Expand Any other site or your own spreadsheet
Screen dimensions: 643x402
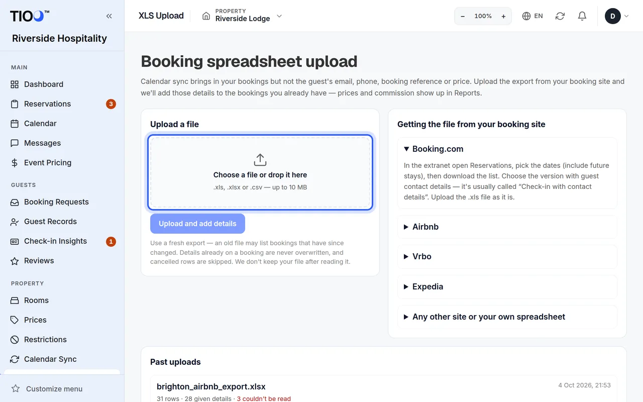tap(507, 317)
